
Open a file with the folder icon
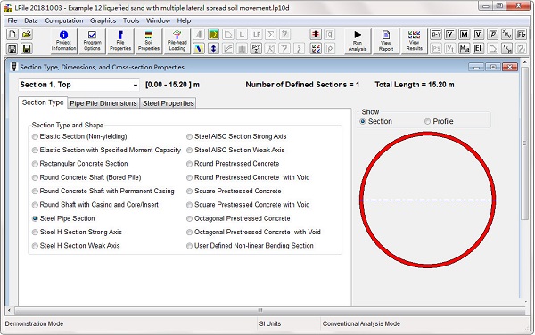[27, 35]
